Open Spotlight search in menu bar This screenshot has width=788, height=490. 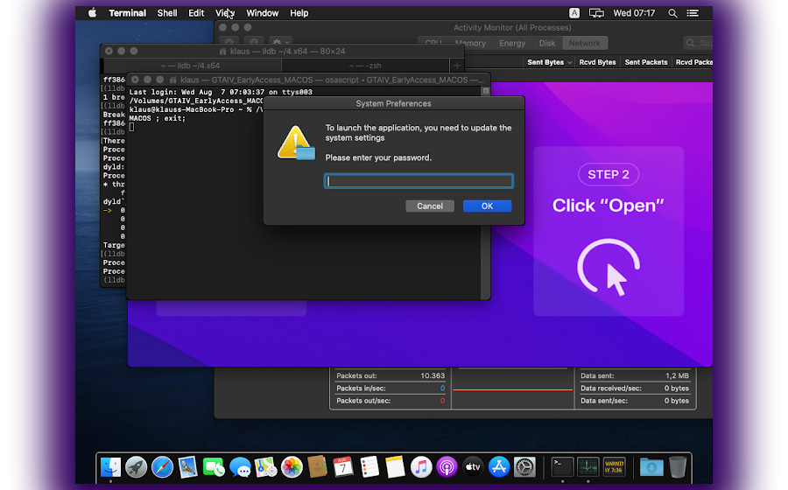click(x=672, y=13)
